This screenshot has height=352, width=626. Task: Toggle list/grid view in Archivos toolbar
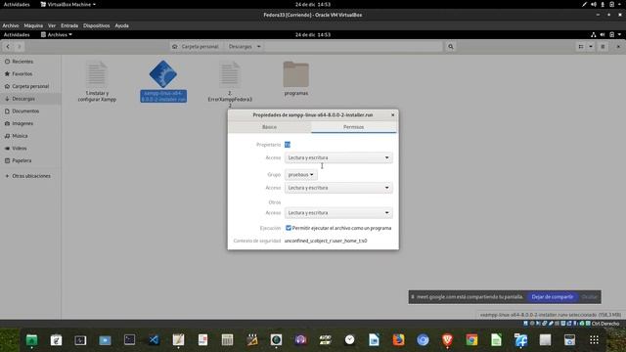[x=581, y=47]
